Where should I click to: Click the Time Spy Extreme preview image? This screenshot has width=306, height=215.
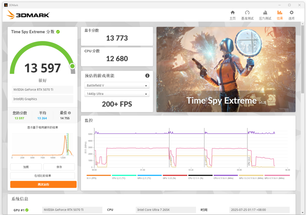pyautogui.click(x=226, y=69)
